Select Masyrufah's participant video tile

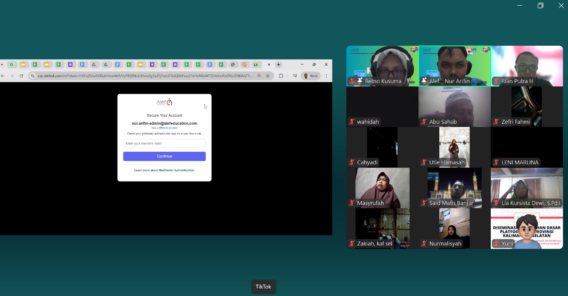[x=383, y=188]
